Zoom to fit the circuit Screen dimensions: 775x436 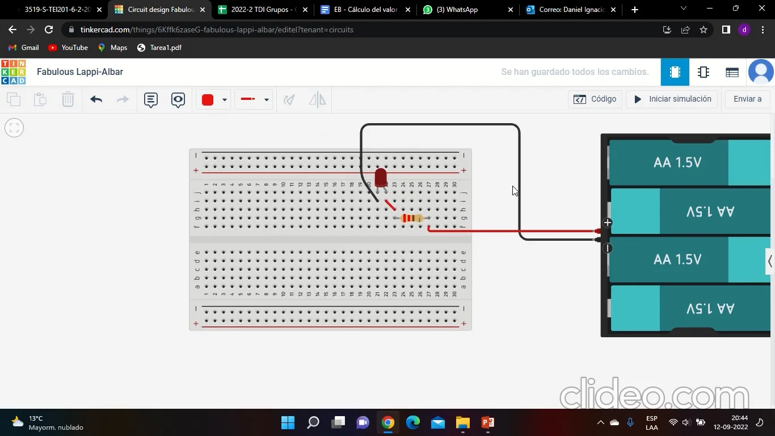coord(14,128)
